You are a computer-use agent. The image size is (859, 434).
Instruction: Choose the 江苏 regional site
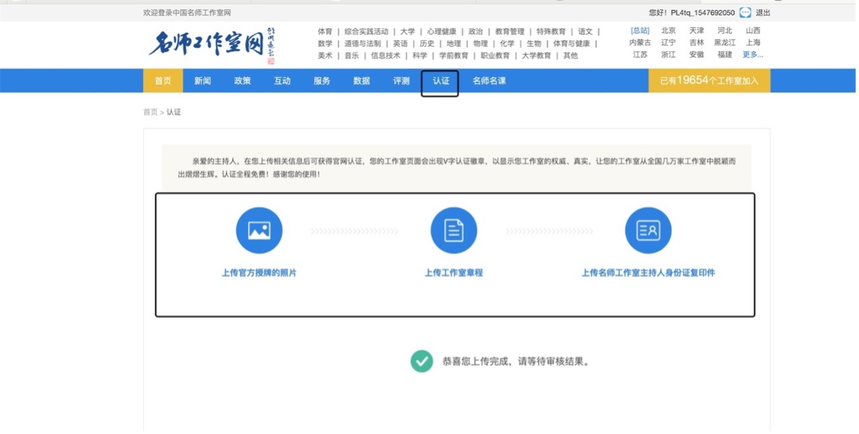(x=640, y=55)
